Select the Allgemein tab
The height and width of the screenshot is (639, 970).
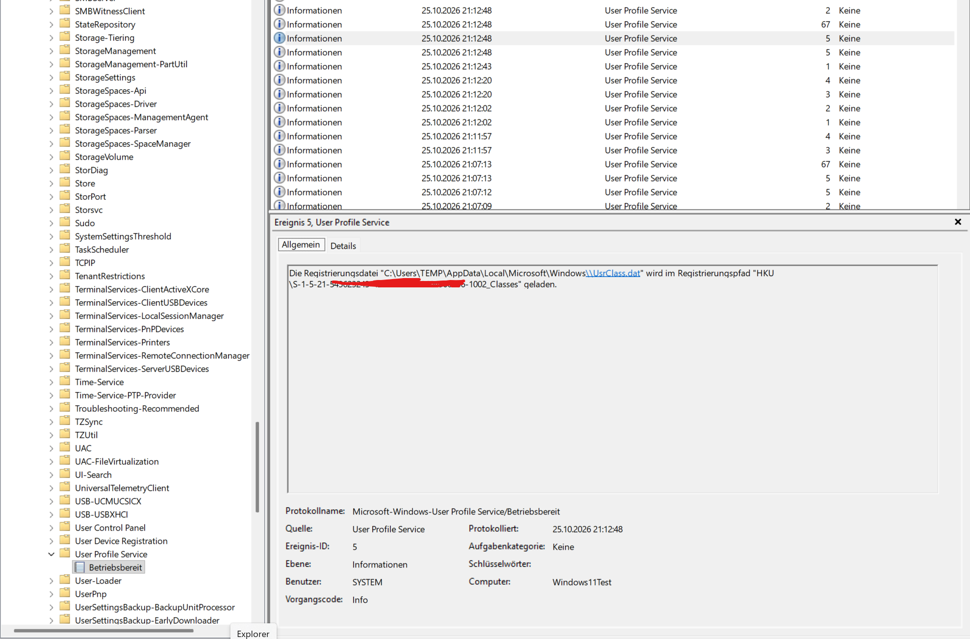coord(301,245)
